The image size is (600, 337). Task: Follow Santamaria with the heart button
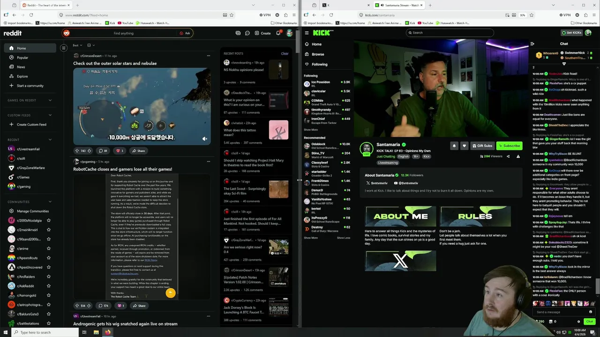[x=464, y=146]
